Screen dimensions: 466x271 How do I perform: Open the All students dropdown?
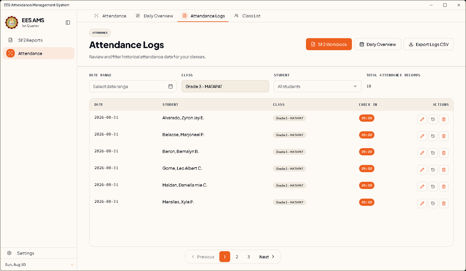coord(318,86)
